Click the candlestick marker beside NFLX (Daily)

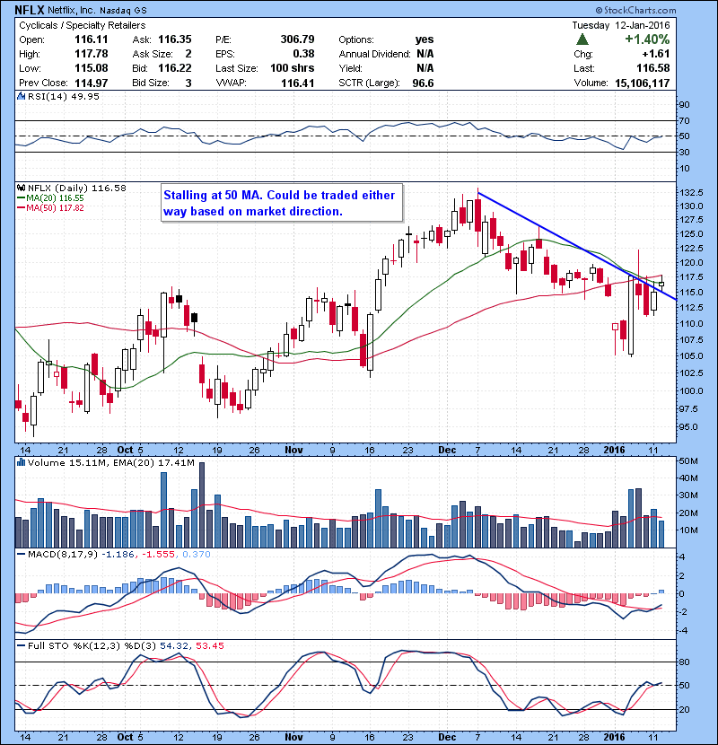(22, 188)
